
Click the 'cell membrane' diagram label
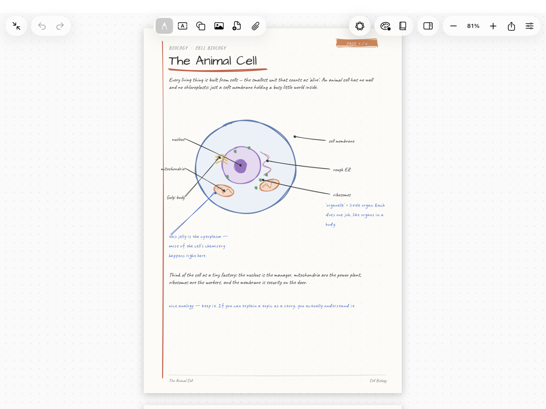[342, 141]
